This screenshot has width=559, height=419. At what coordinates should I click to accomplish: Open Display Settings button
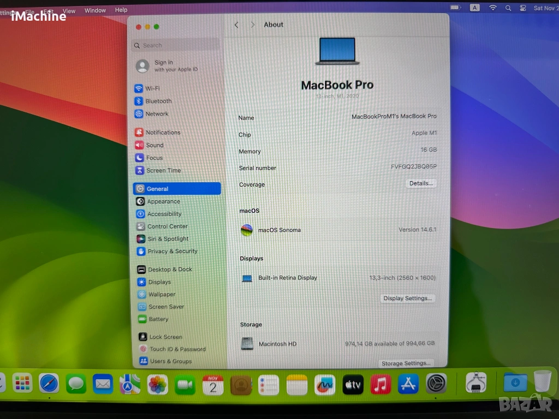pyautogui.click(x=407, y=298)
